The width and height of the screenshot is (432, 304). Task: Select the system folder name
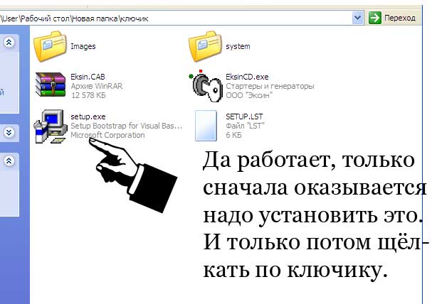coord(238,46)
